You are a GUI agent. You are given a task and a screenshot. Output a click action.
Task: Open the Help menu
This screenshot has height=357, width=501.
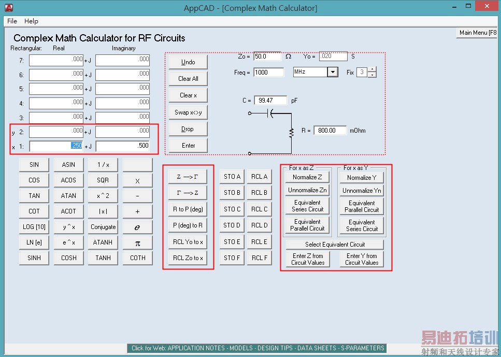coord(31,21)
